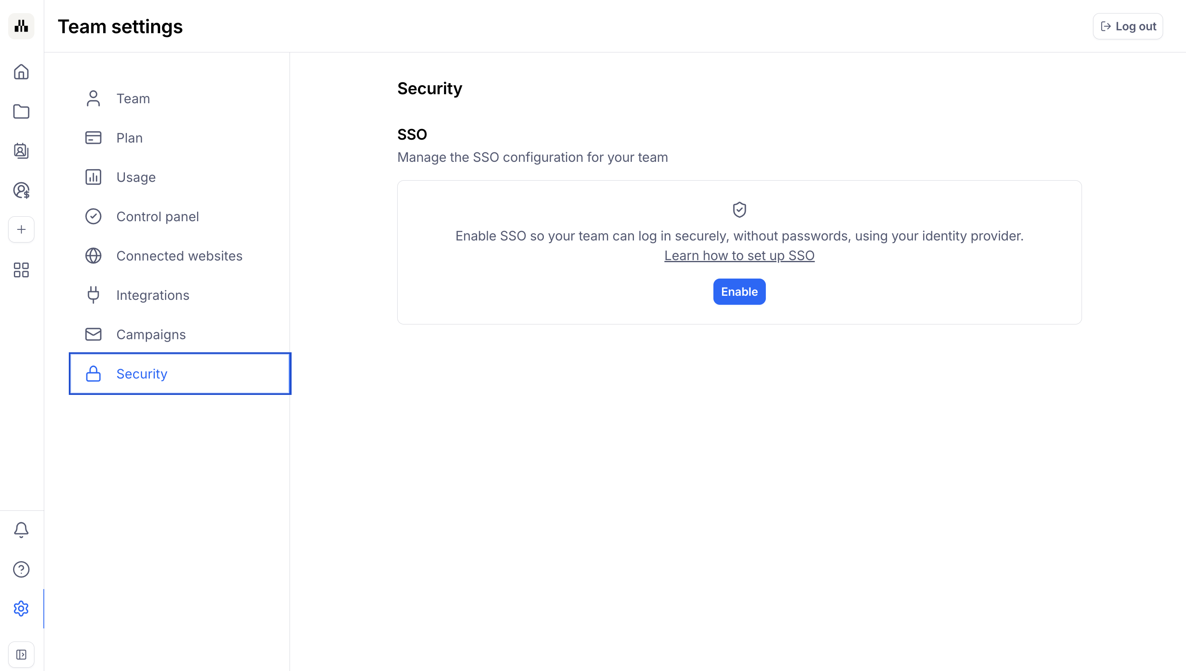Open the folder icon in the left rail
This screenshot has height=671, width=1186.
(x=21, y=111)
